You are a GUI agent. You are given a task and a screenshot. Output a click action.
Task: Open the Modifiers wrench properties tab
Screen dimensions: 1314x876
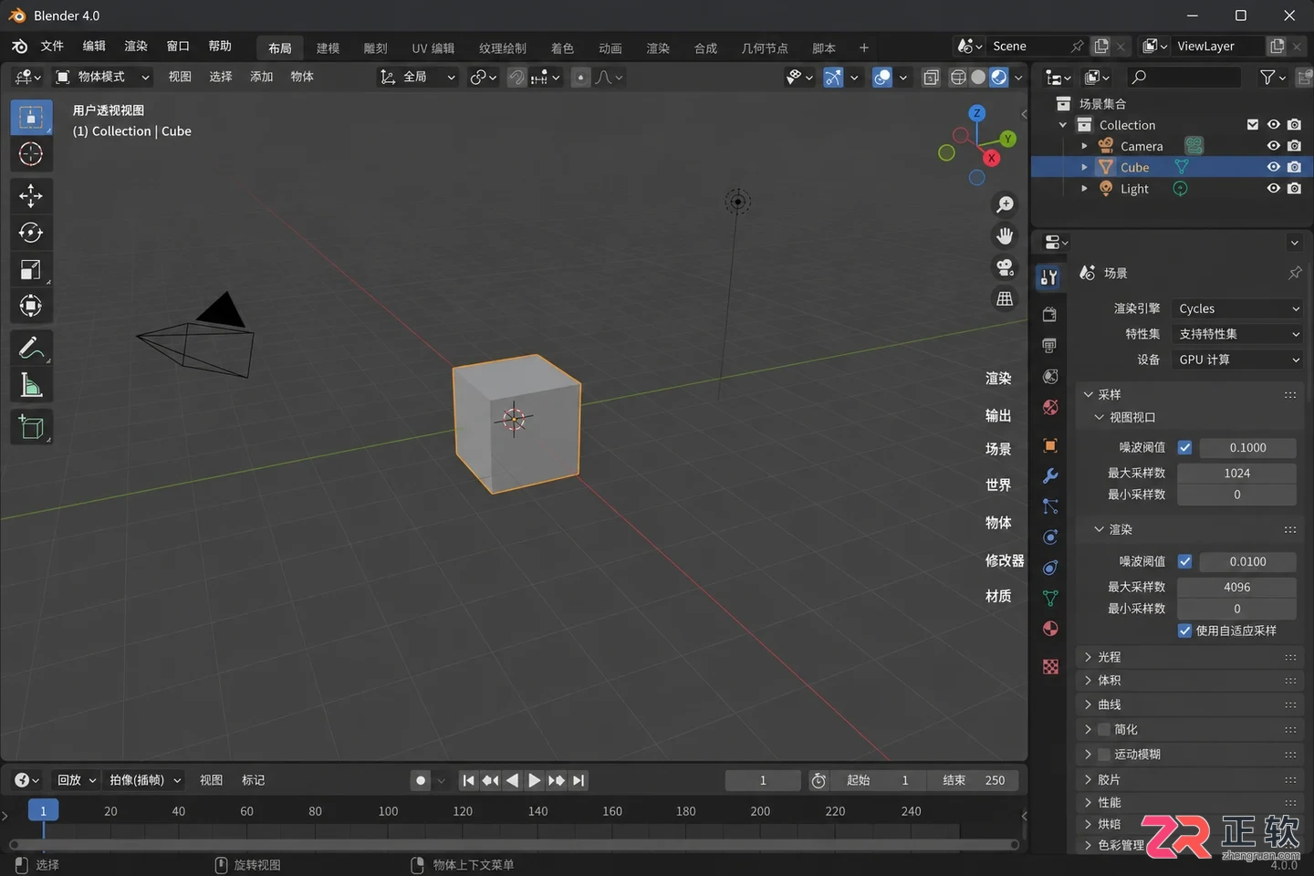coord(1050,476)
